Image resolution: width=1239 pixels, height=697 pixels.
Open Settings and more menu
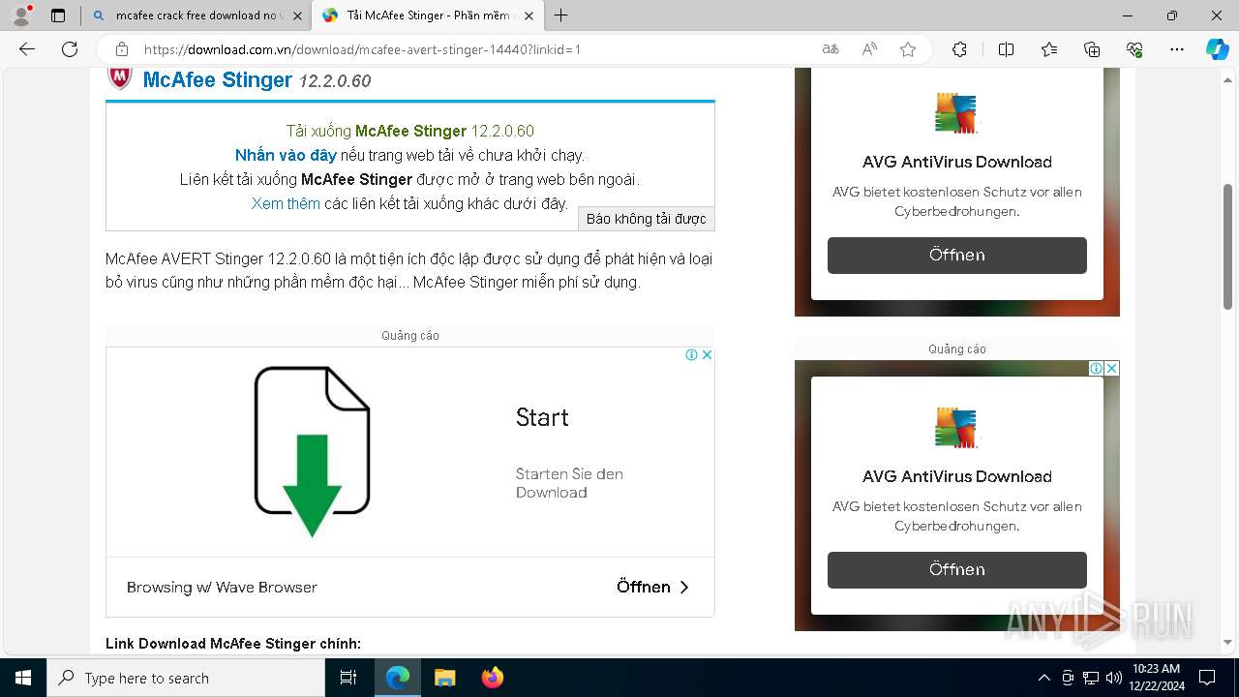pyautogui.click(x=1177, y=49)
